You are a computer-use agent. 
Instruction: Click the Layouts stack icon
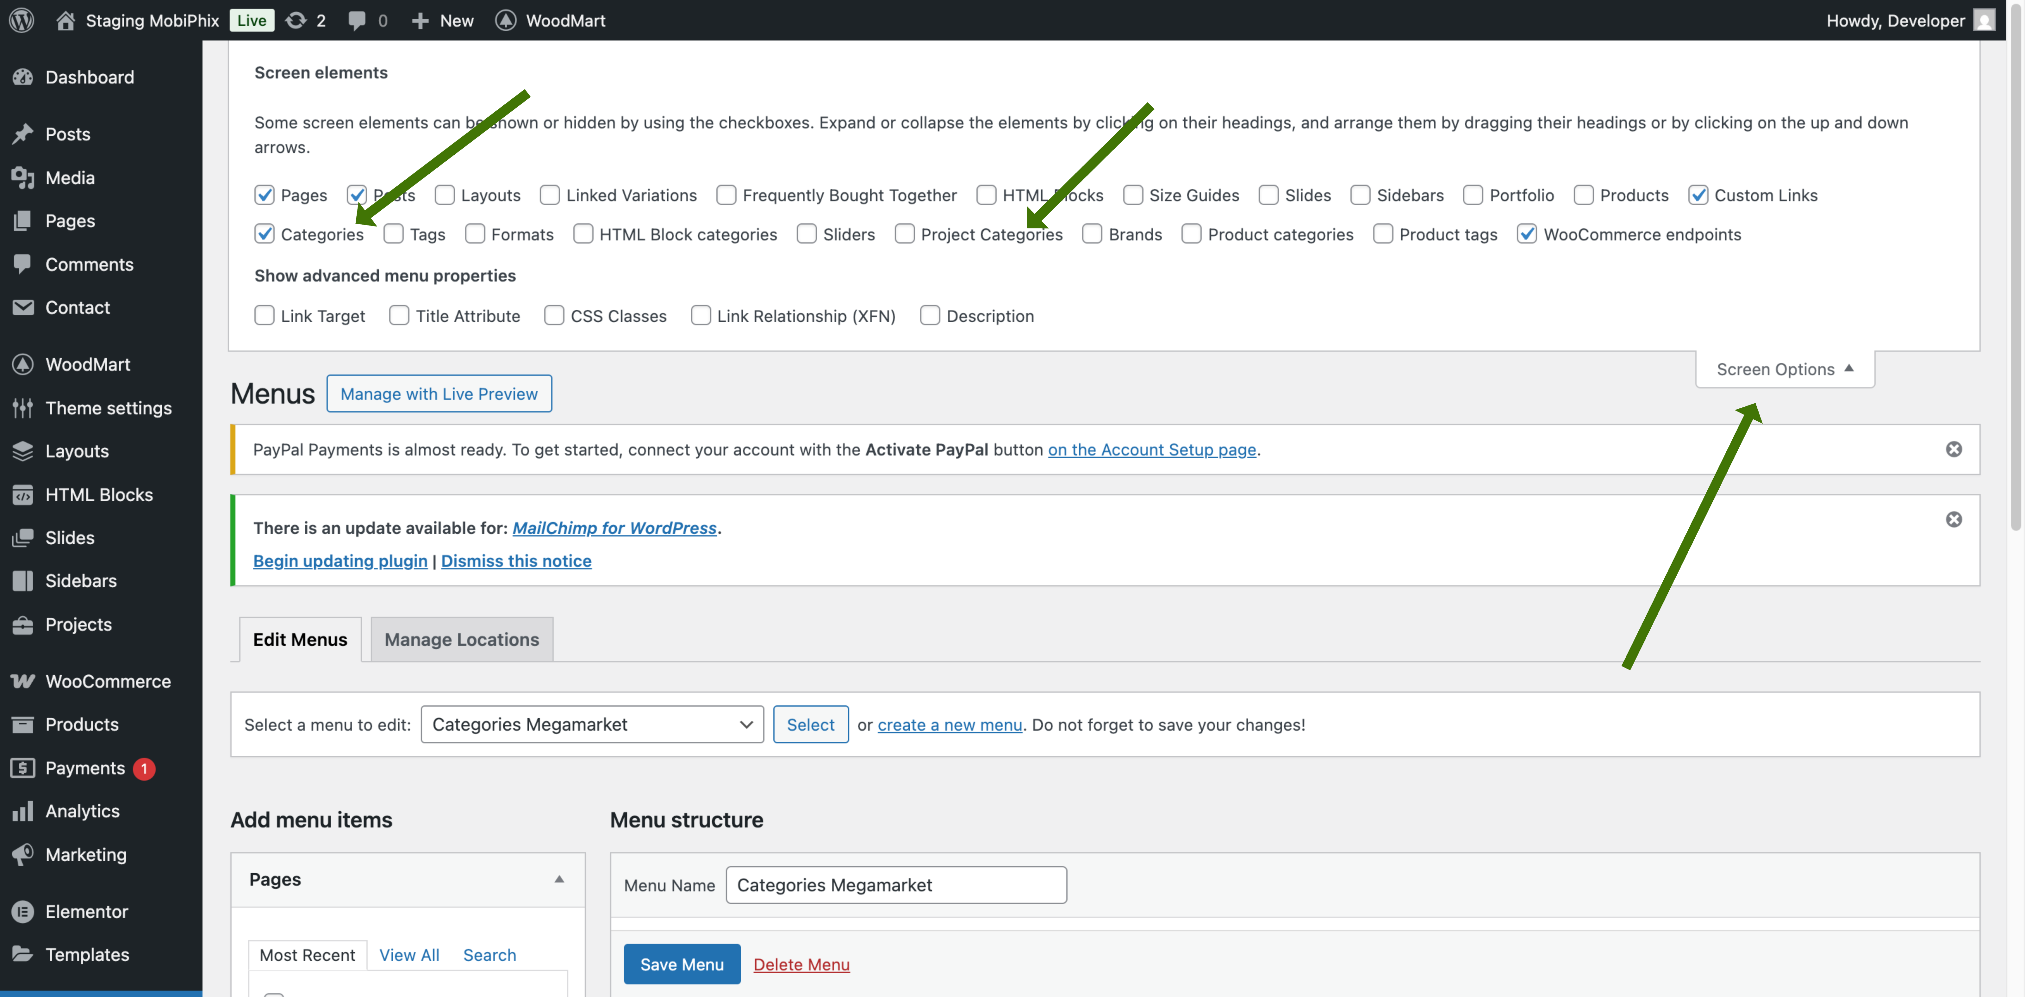coord(23,451)
